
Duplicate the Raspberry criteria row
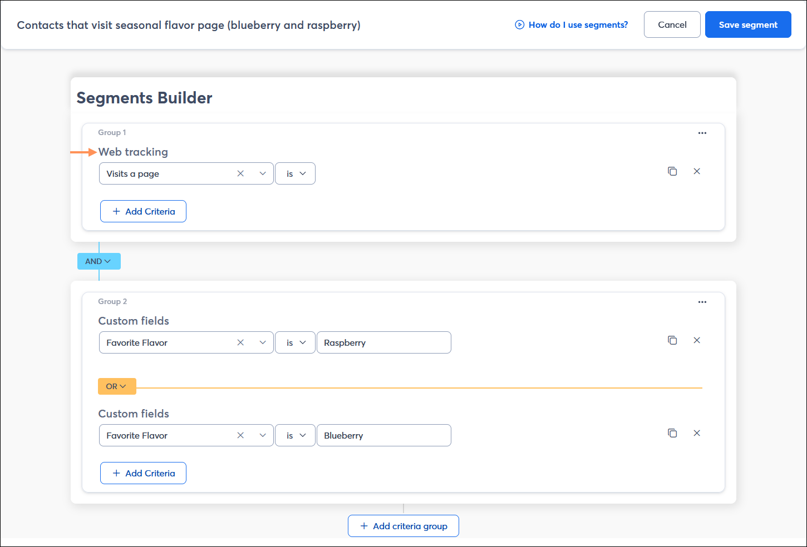tap(672, 340)
